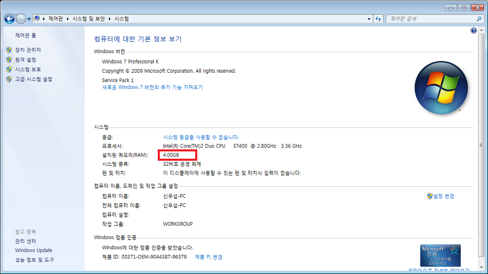Click the Forward navigation arrow
Screen dimensions: 488x274
tap(21, 19)
